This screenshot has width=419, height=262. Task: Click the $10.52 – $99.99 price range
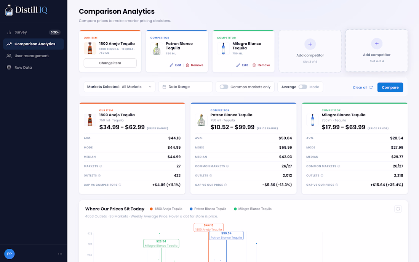(x=232, y=127)
